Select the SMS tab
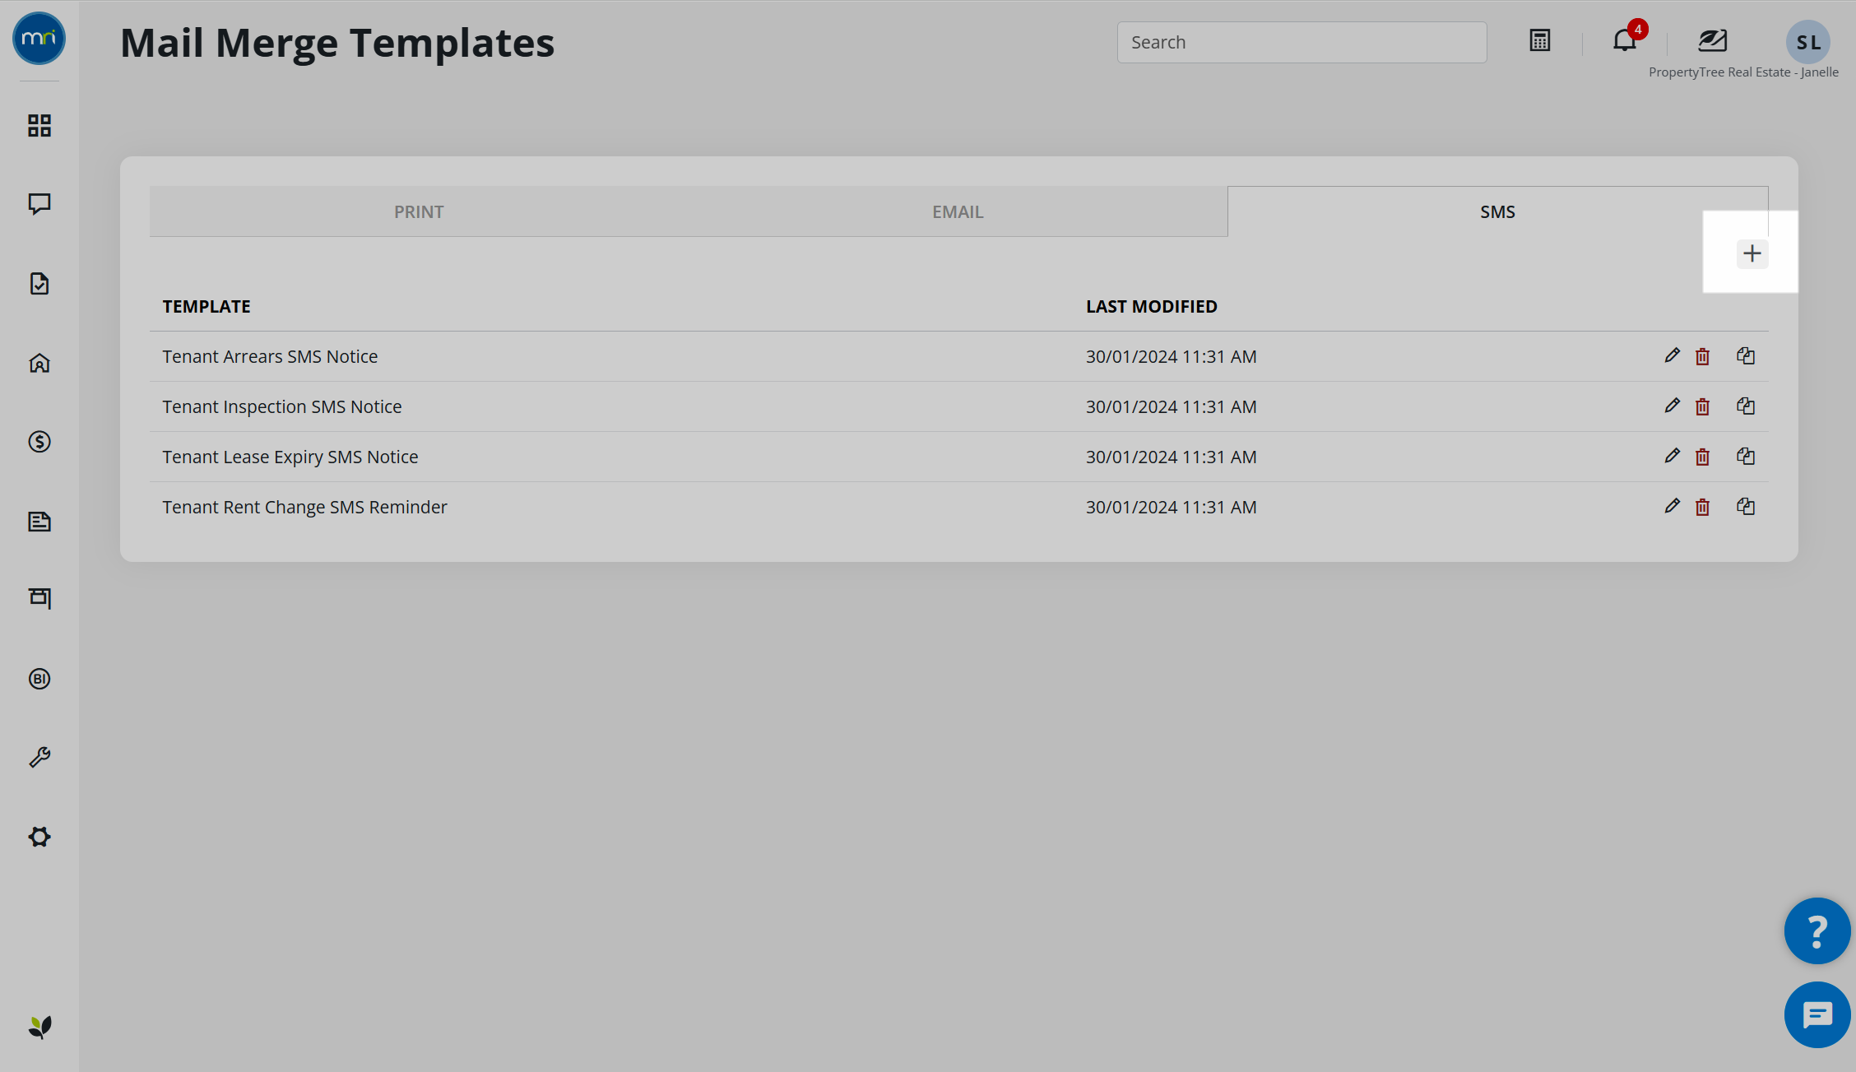The width and height of the screenshot is (1856, 1072). 1497,211
